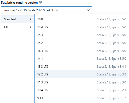Select the highlighted 12.2 LTS runtime
Image resolution: width=129 pixels, height=103 pixels.
click(82, 74)
